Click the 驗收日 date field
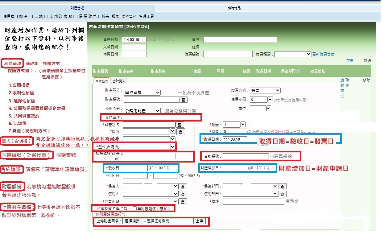Viewport: 383px width, 243px height. (135, 168)
